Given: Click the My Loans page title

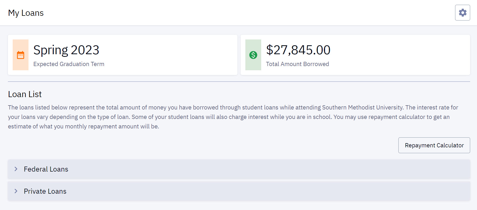Looking at the screenshot, I should coord(26,13).
